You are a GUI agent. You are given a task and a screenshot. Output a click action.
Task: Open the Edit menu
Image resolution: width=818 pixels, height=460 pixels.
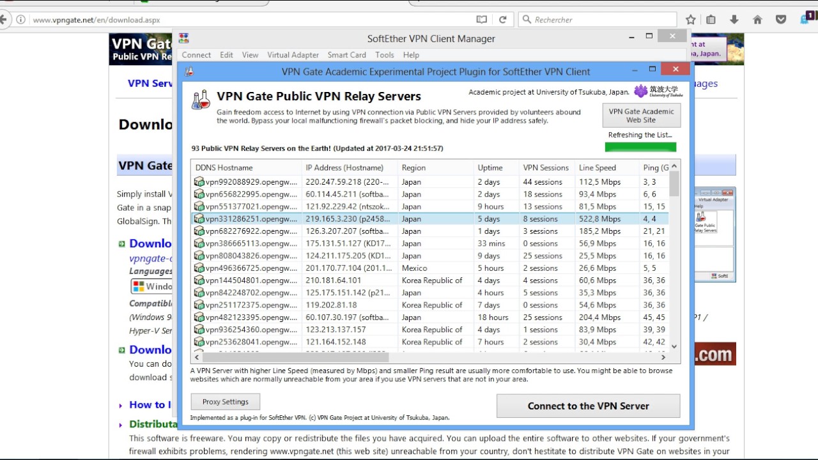[x=226, y=55]
